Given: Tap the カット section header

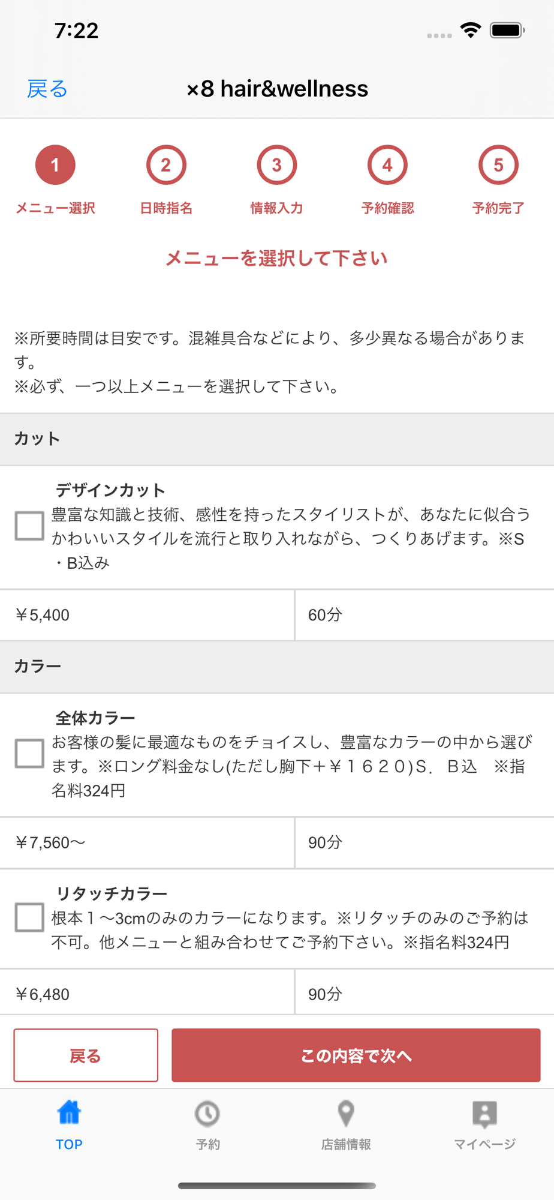Looking at the screenshot, I should coord(277,439).
